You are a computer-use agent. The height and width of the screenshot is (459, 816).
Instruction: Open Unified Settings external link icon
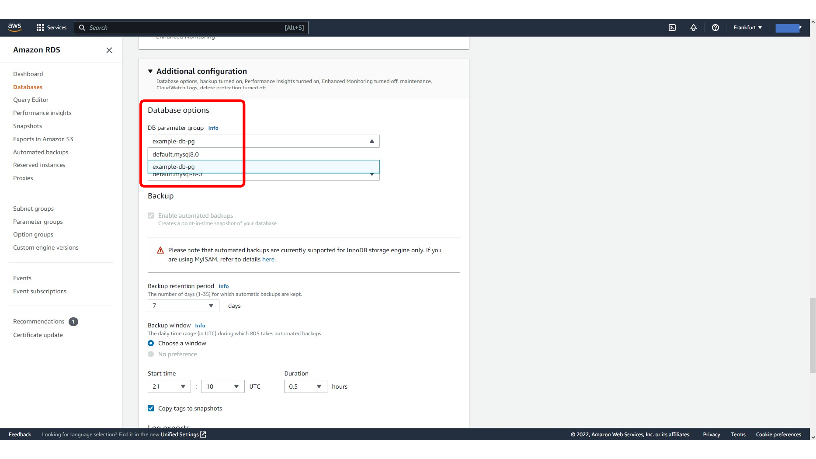(x=203, y=435)
